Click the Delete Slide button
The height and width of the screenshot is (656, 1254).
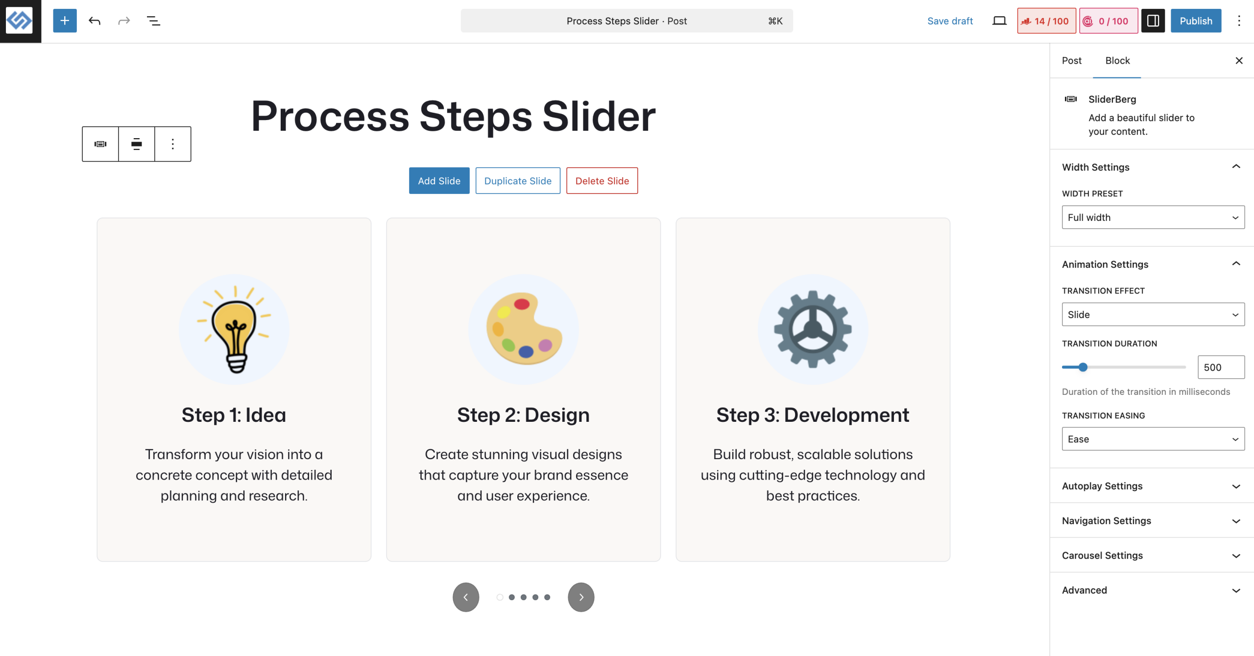[602, 181]
